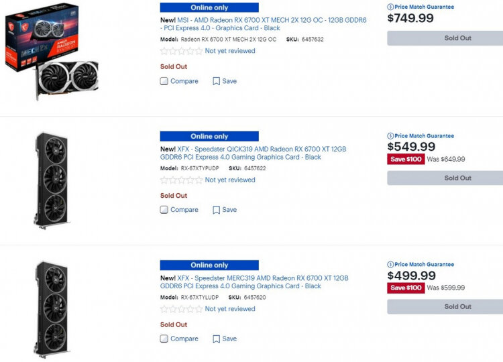Click Price Match Guarantee link for QICK319

(424, 135)
